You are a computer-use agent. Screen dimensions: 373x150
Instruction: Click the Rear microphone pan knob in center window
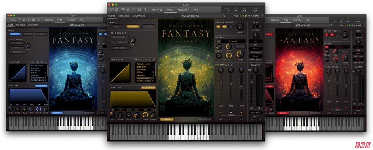click(x=231, y=70)
